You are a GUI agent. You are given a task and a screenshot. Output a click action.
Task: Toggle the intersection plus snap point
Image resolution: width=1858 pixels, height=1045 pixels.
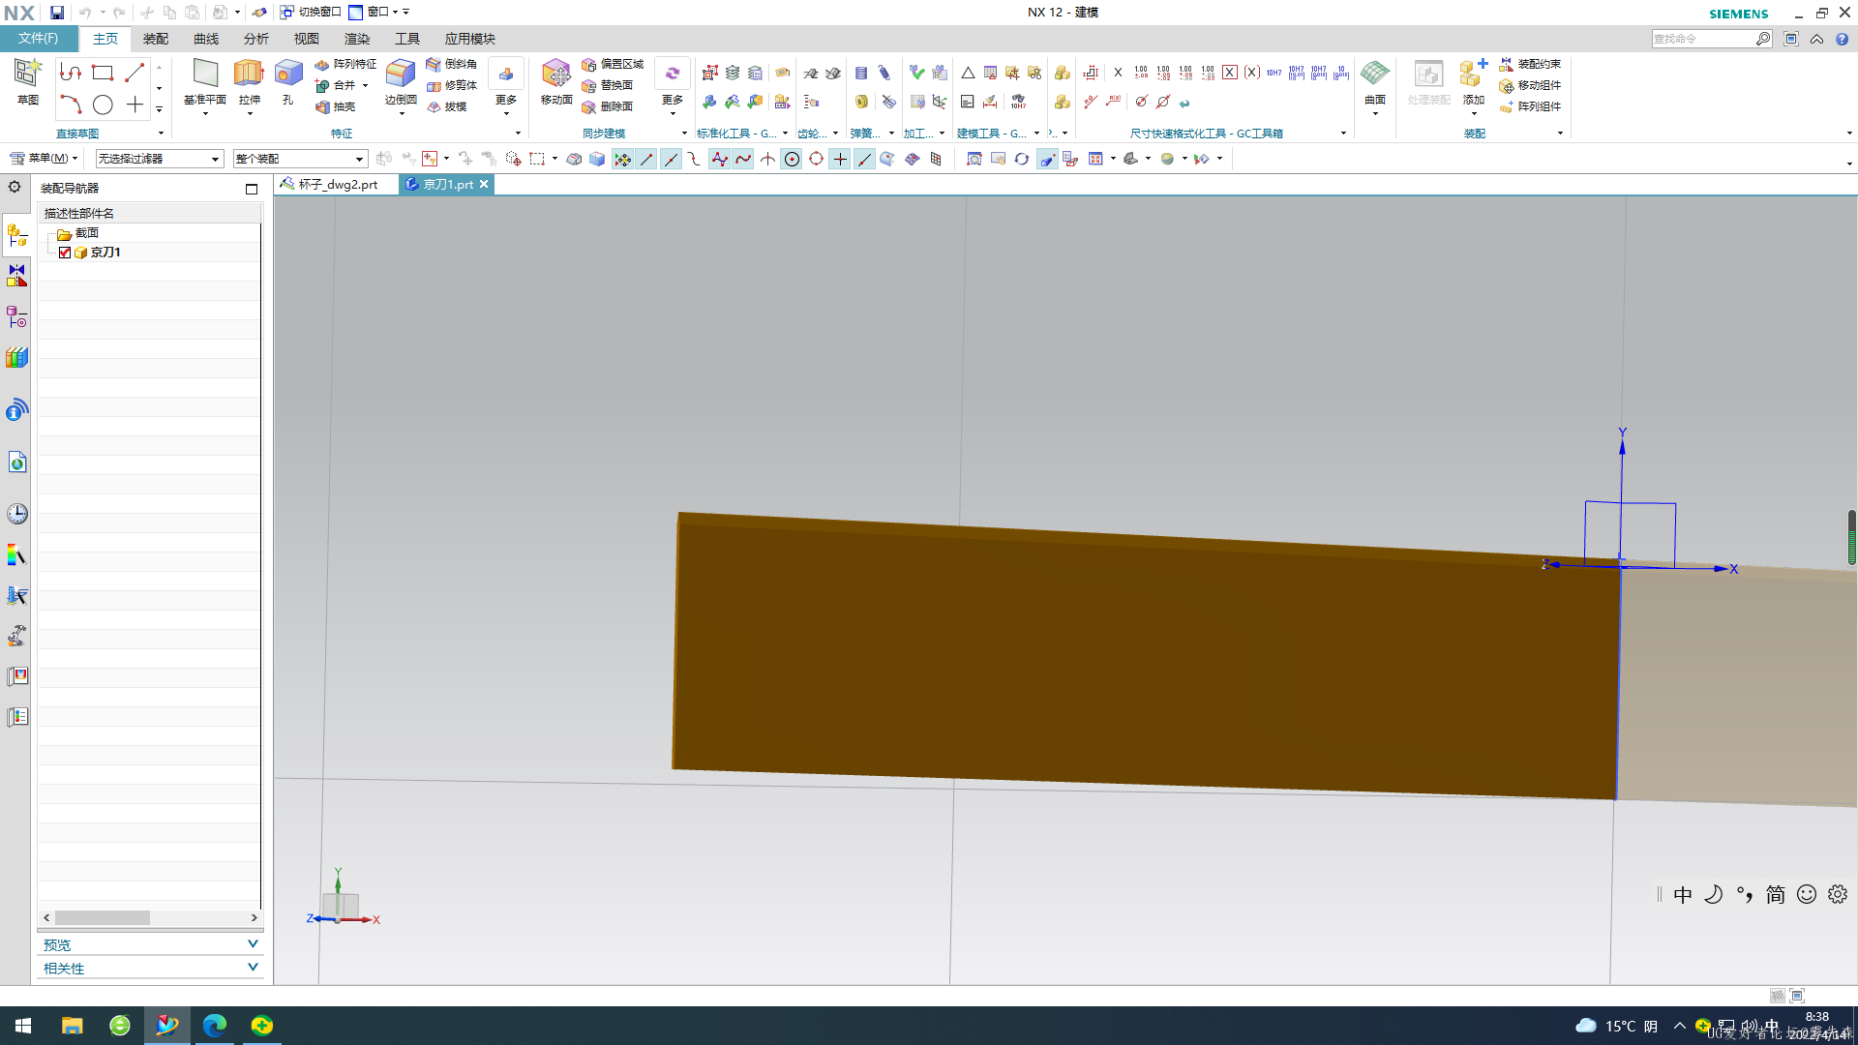click(x=840, y=160)
